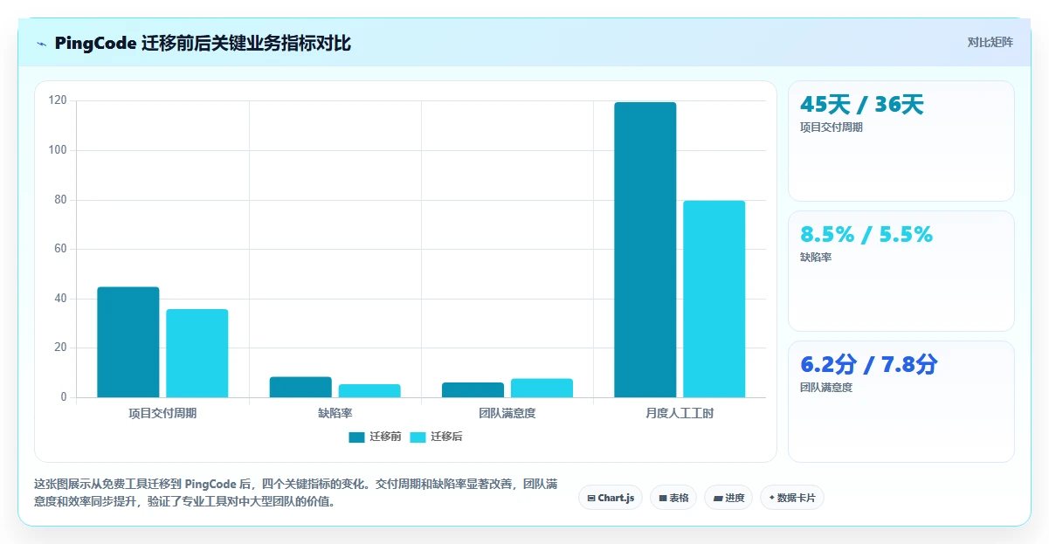The image size is (1049, 544).
Task: Click the 缺陷率 x-axis label
Action: pos(335,413)
